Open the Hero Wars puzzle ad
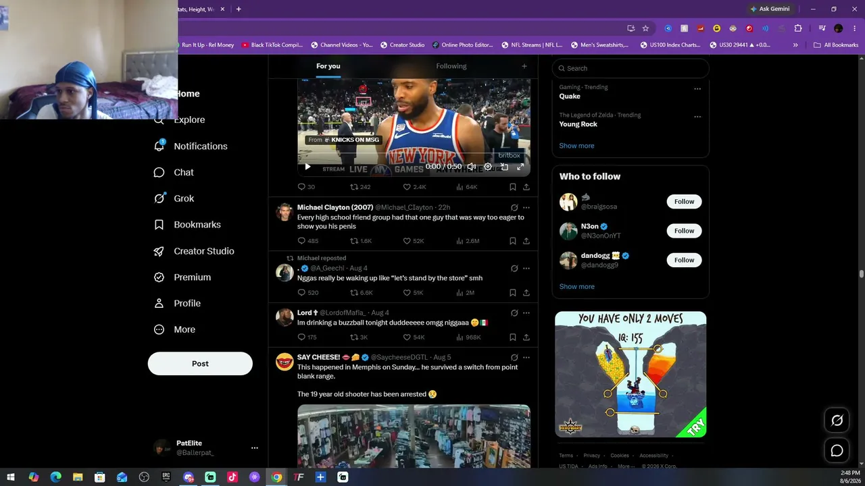This screenshot has width=865, height=486. click(631, 374)
